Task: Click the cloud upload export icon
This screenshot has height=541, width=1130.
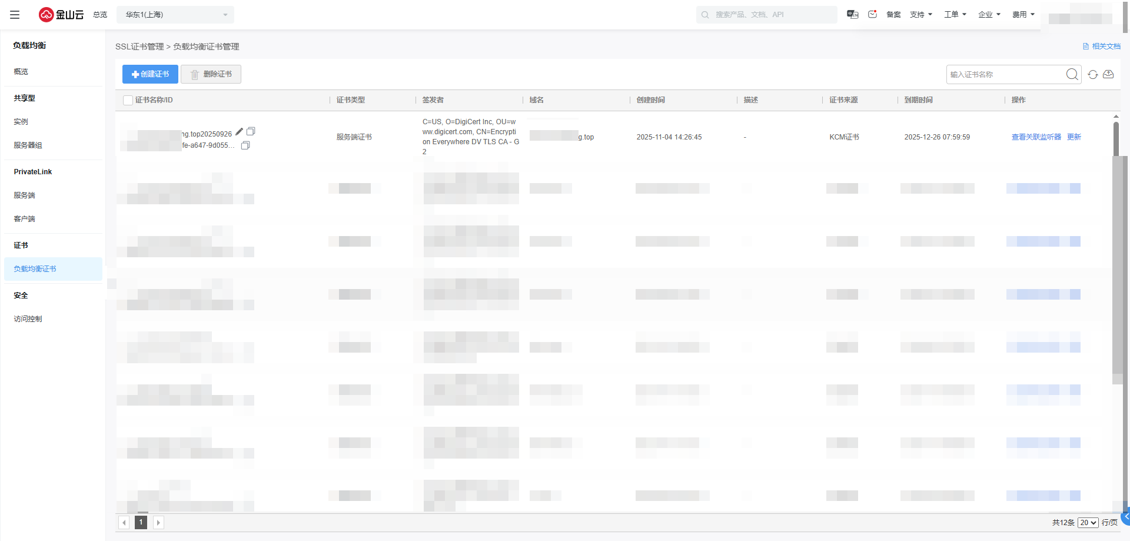Action: 1108,74
